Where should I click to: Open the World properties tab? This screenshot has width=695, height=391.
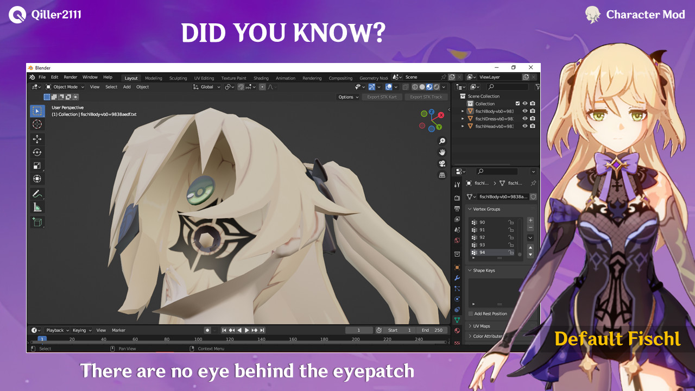point(457,240)
